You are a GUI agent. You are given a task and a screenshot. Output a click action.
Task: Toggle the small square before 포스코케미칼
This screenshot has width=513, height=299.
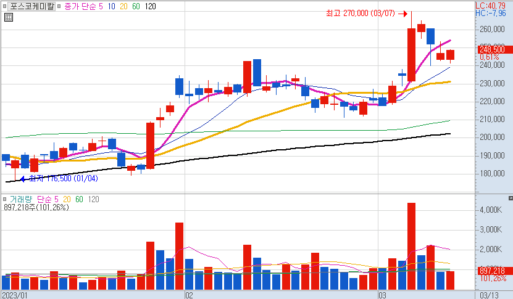[4, 6]
